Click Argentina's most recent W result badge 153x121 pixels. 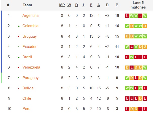click(x=145, y=16)
